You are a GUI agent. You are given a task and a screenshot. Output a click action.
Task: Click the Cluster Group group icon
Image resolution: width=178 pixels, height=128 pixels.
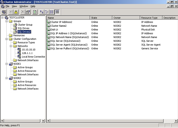[x=15, y=25]
